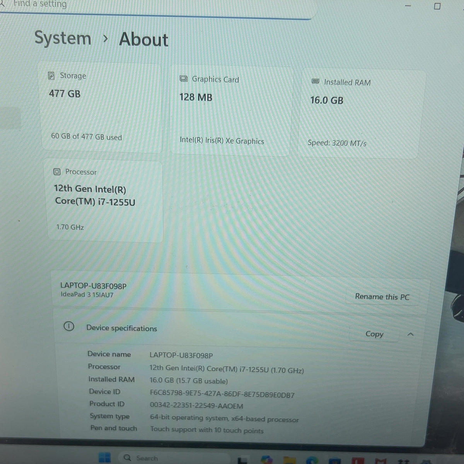Screen dimensions: 464x464
Task: Click the Device ID value F6C85798-9E75-427A
Action: (x=222, y=394)
